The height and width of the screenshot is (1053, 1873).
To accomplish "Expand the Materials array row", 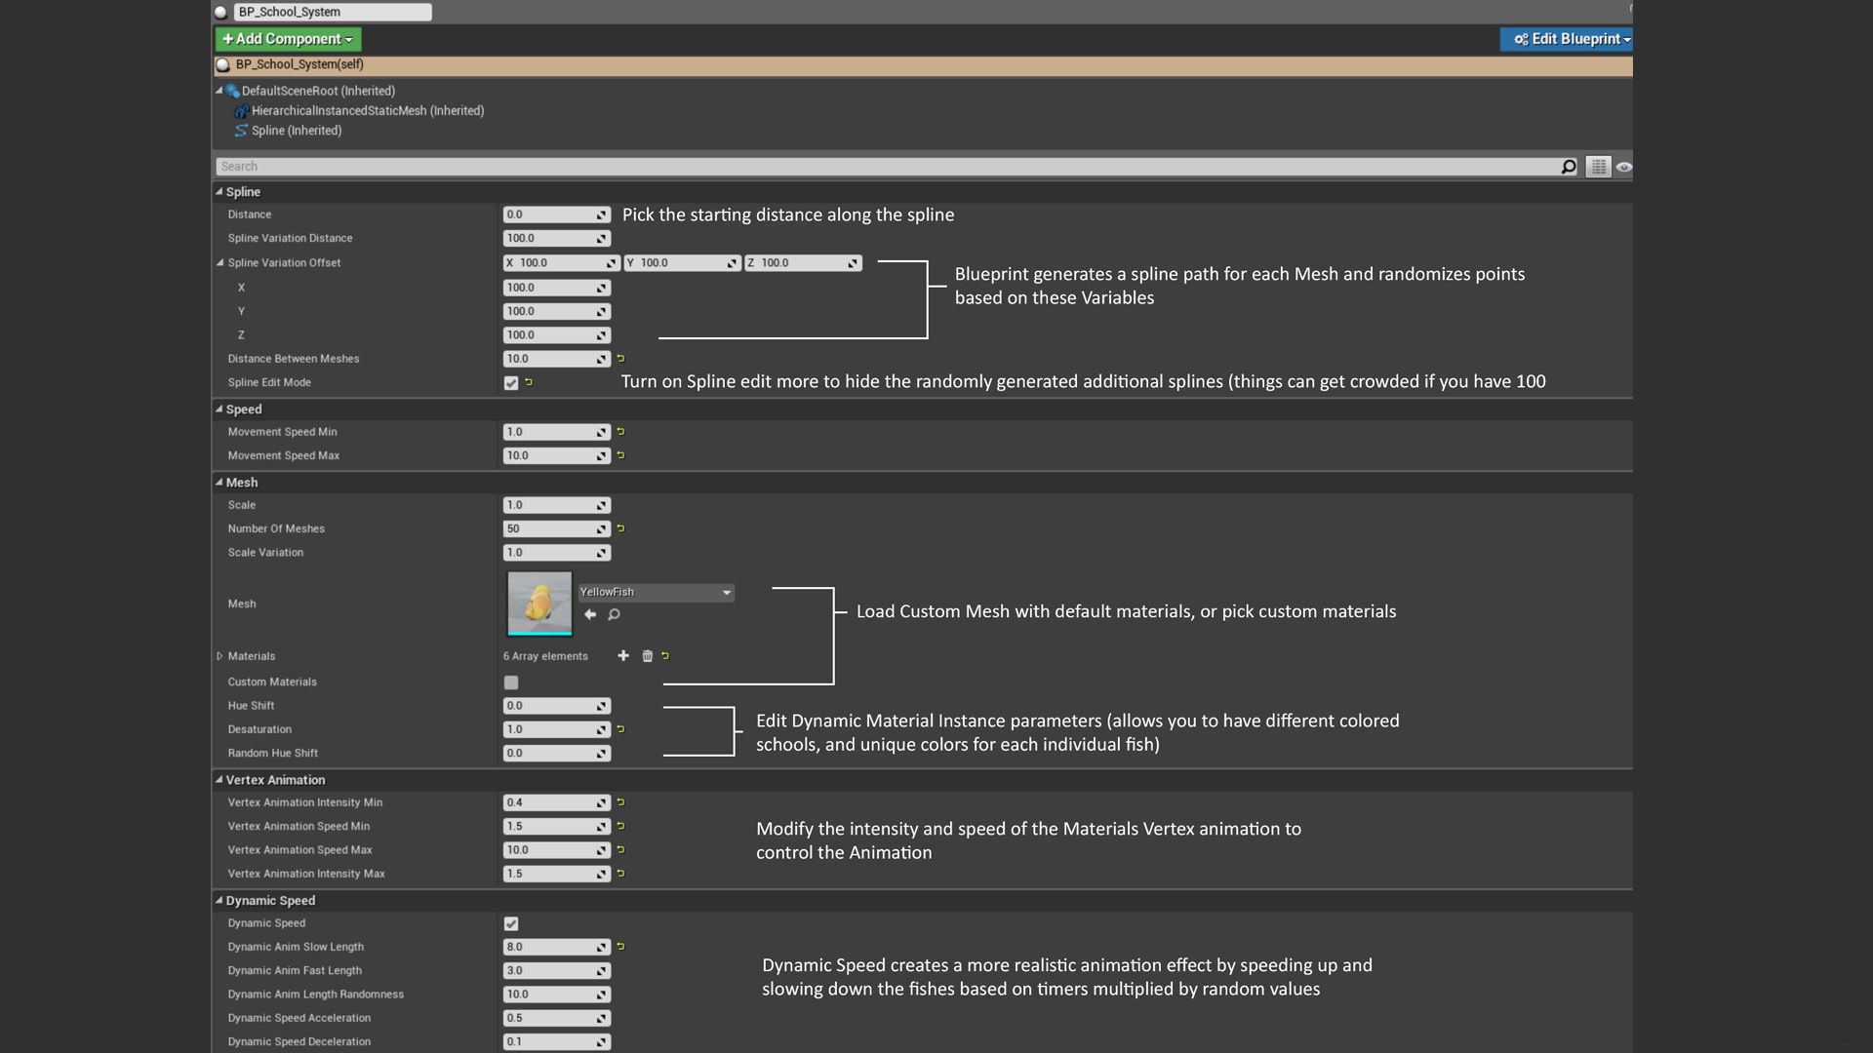I will (x=219, y=656).
